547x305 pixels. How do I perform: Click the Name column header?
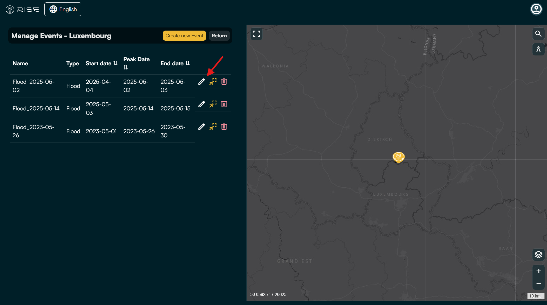click(x=20, y=63)
